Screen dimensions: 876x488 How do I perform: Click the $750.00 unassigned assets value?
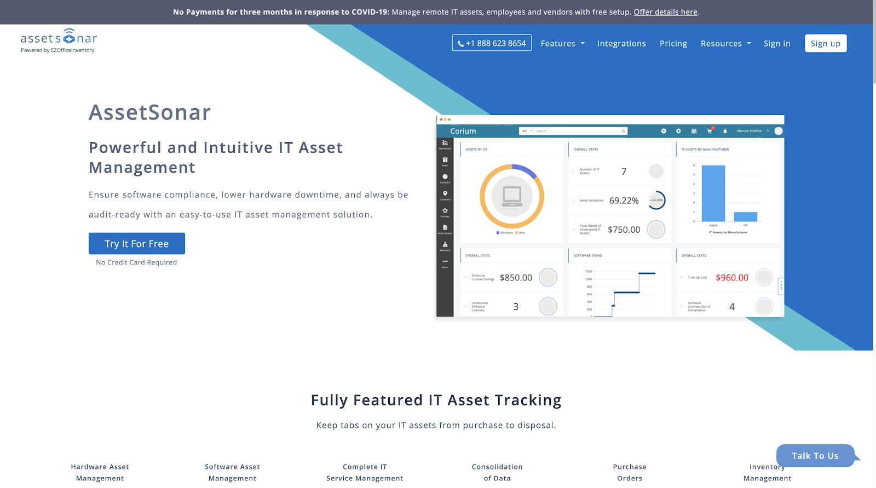click(624, 230)
